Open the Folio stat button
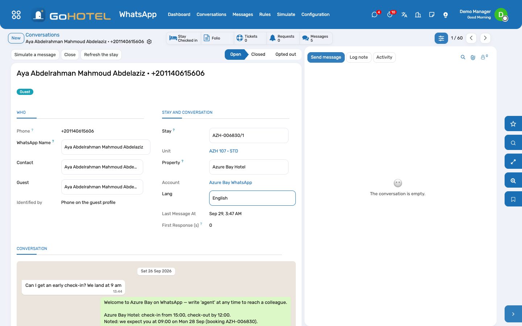 point(217,38)
